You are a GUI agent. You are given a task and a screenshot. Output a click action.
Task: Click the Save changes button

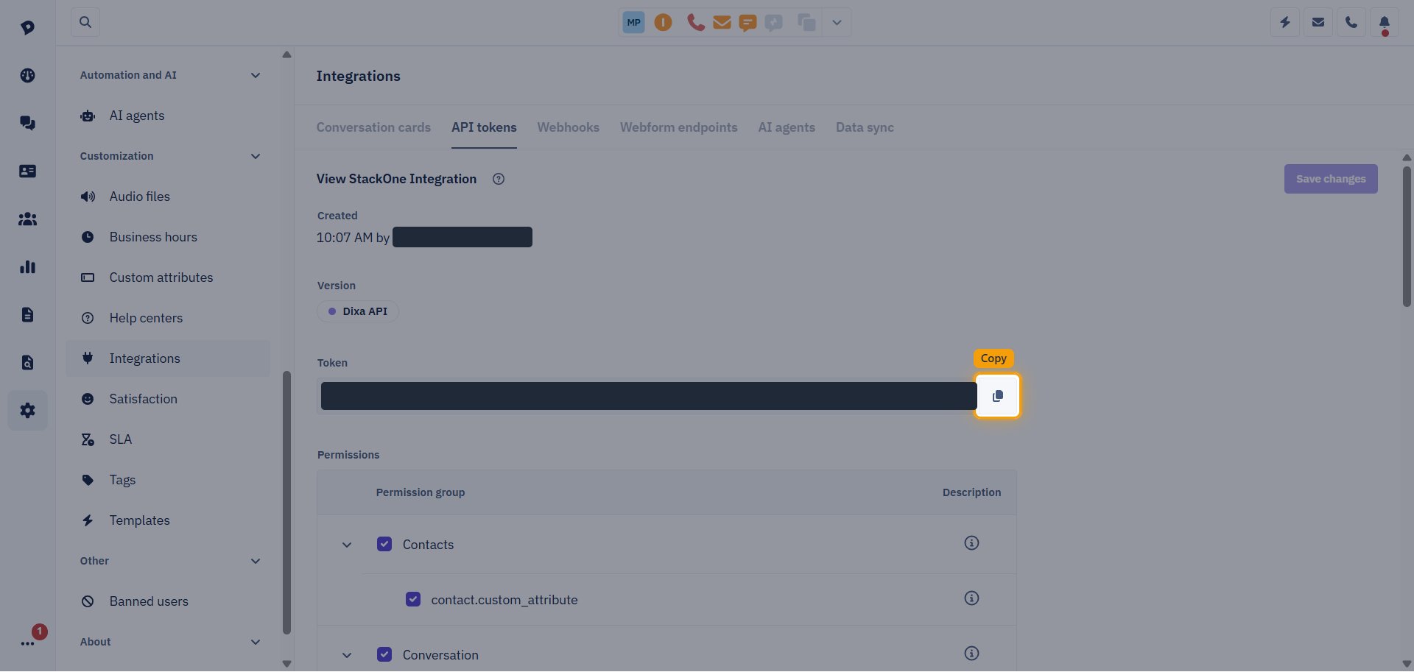click(1331, 179)
